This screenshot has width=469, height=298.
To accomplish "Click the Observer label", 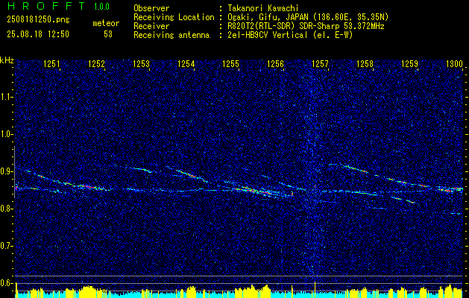I will tap(151, 8).
